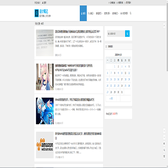Click inside the sidebar search text field
This screenshot has width=168, height=168.
tap(116, 34)
